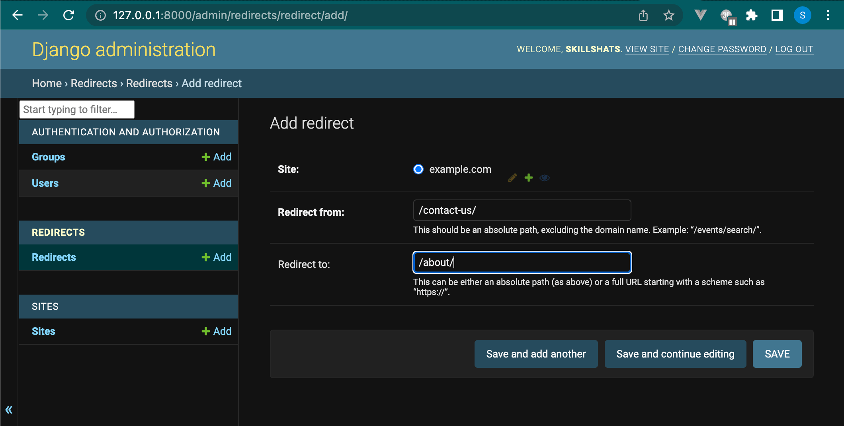Click the pencil icon to edit selected site
Viewport: 844px width, 426px height.
click(x=512, y=178)
